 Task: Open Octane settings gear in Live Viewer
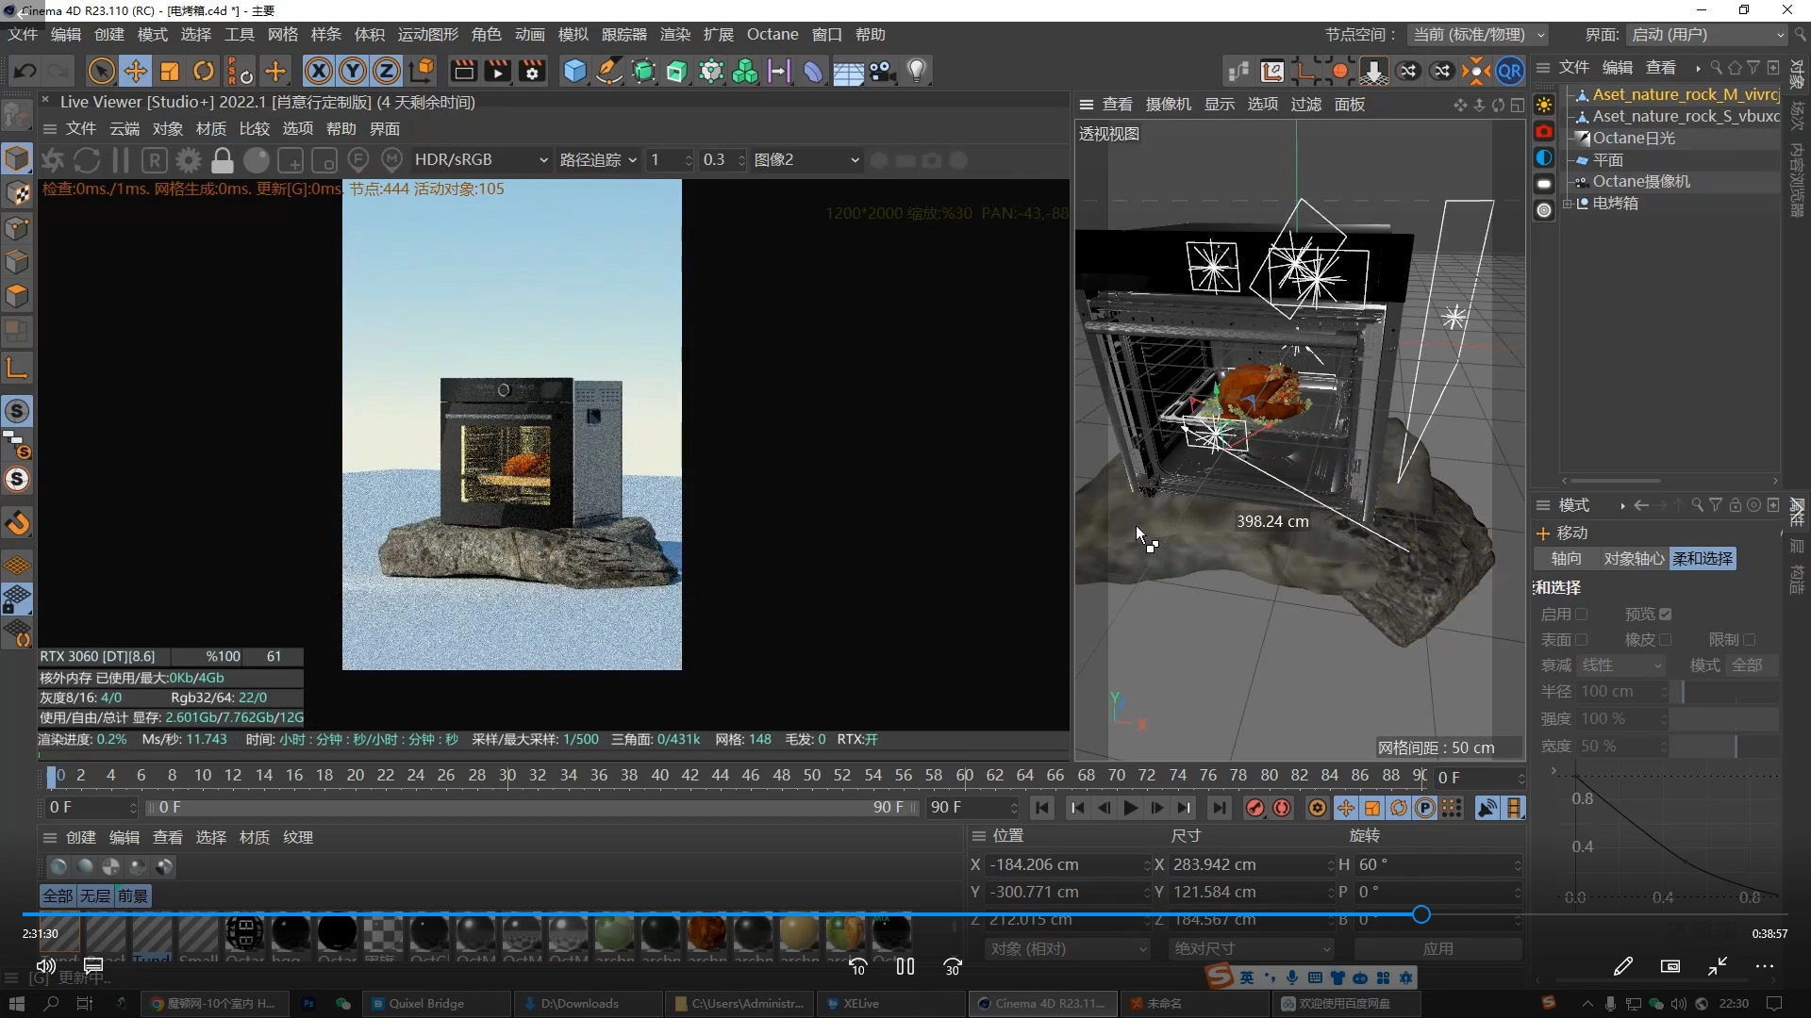tap(189, 160)
